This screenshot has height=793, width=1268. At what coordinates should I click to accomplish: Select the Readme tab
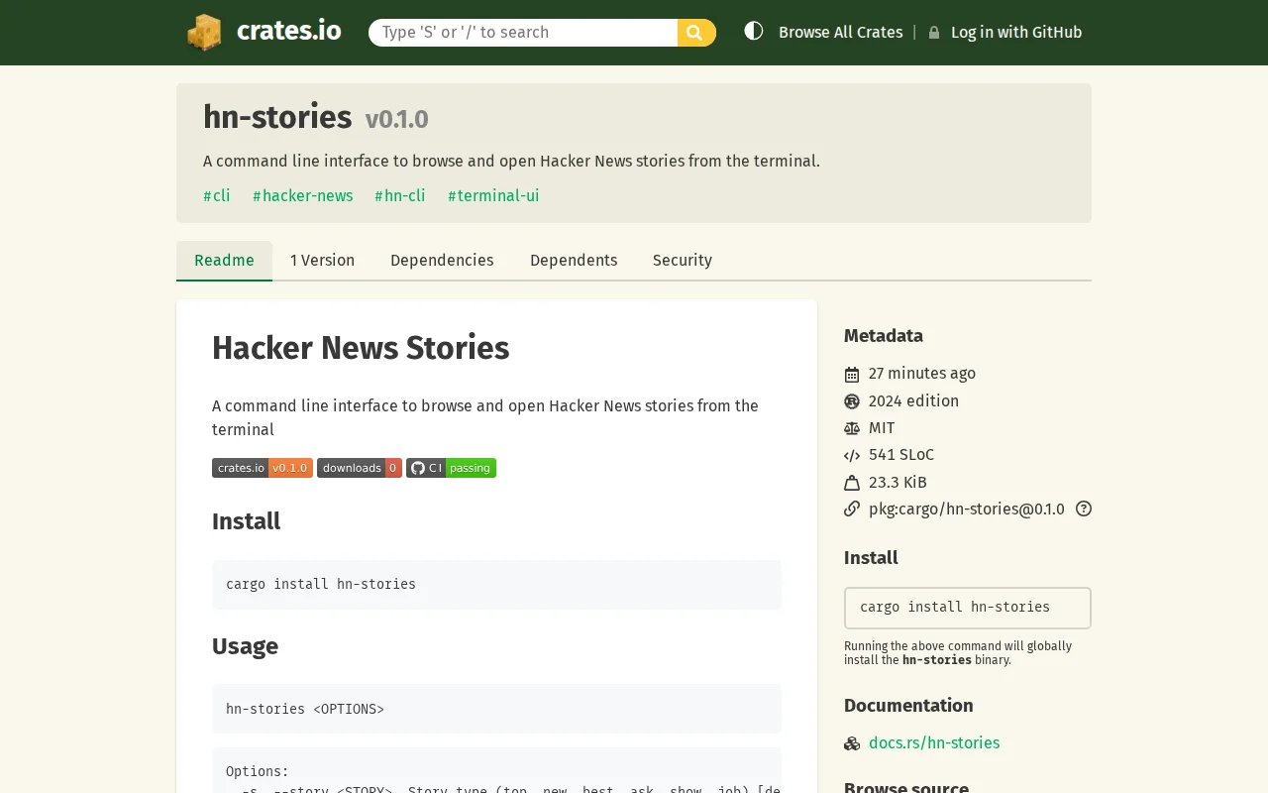coord(224,261)
